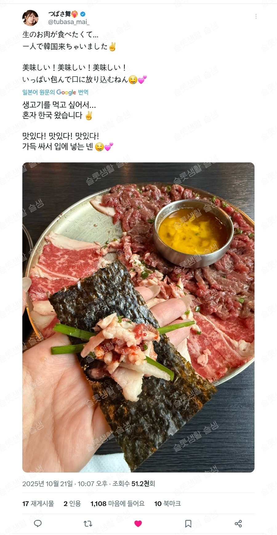Click the 10 북마크 count
Image resolution: width=277 pixels, height=535 pixels.
click(167, 504)
